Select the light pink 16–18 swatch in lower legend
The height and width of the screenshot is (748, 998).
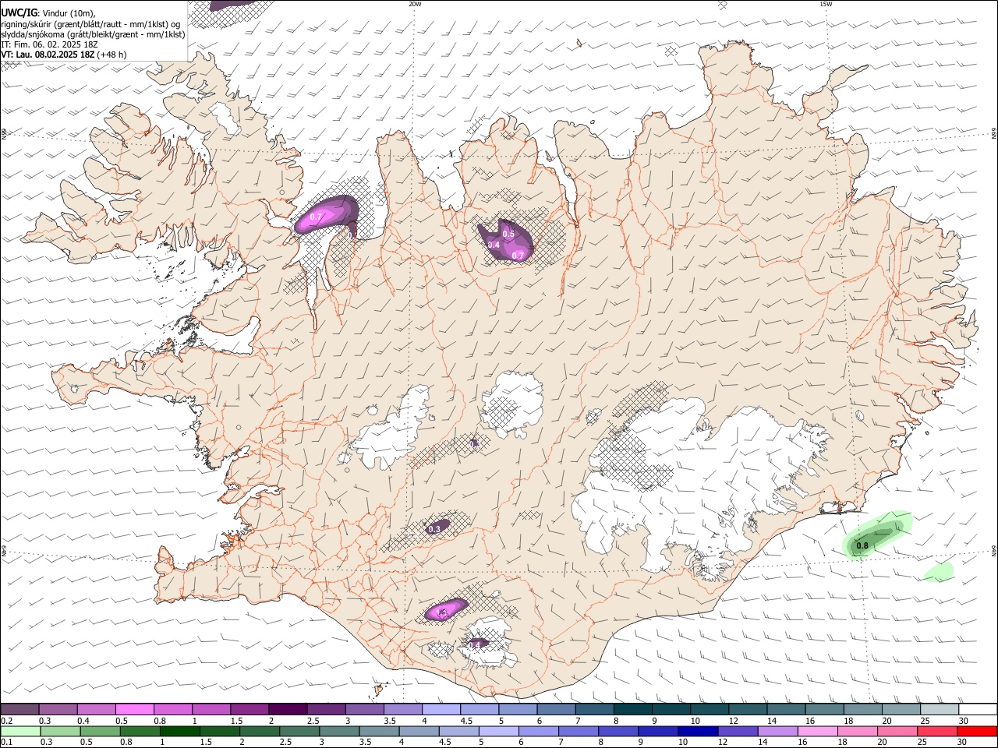point(817,732)
